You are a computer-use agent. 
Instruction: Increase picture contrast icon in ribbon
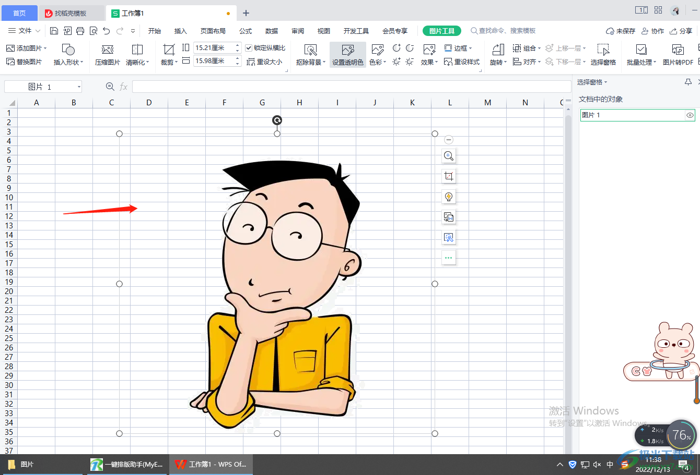click(x=396, y=48)
